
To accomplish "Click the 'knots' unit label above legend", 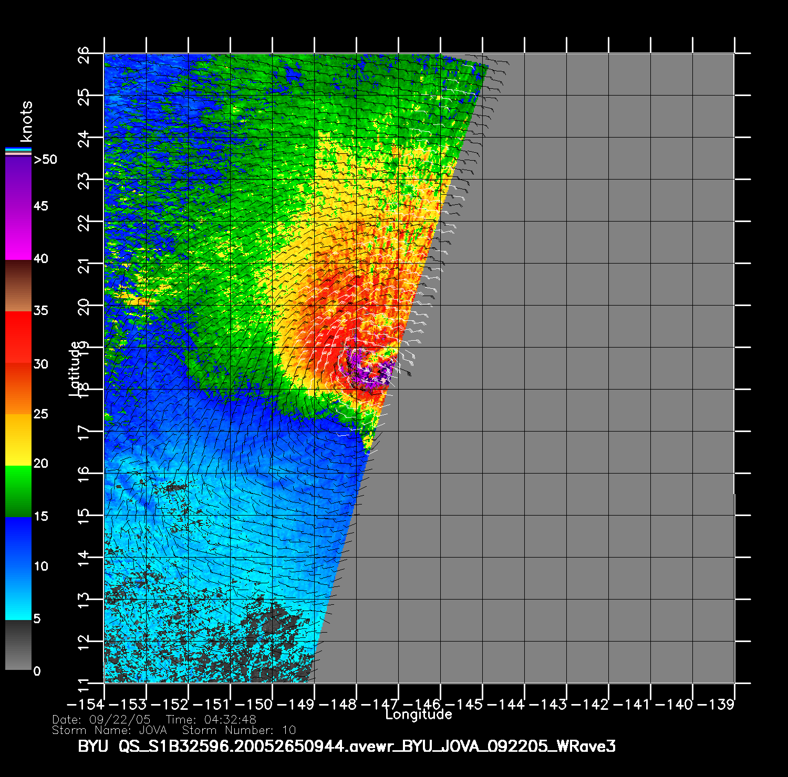I will [x=26, y=121].
